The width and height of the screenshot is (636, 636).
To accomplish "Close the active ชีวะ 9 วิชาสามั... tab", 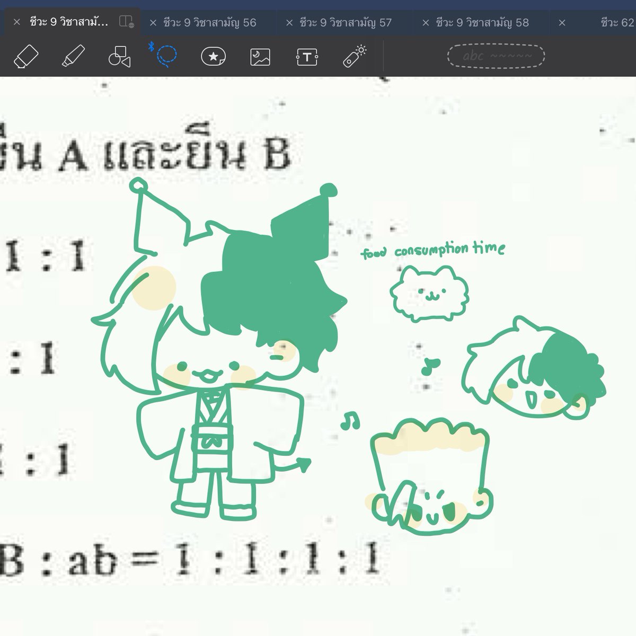I will (16, 22).
